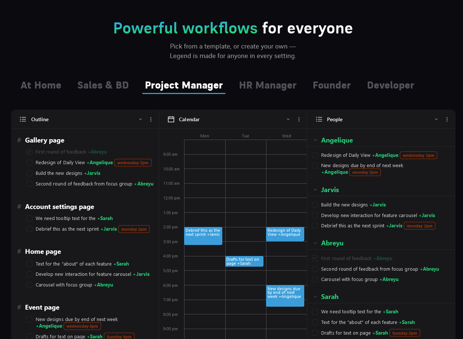
Task: Open the Outline panel three-dot menu
Action: tap(151, 119)
